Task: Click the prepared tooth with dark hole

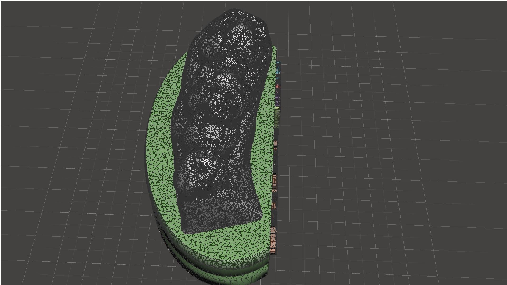Action: click(x=205, y=168)
